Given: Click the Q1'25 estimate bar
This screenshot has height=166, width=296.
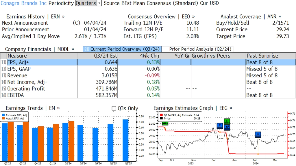Looking at the screenshot, I should tap(111, 143).
